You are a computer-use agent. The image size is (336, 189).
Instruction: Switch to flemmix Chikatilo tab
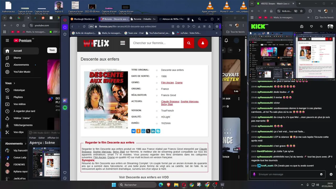[x=143, y=19]
